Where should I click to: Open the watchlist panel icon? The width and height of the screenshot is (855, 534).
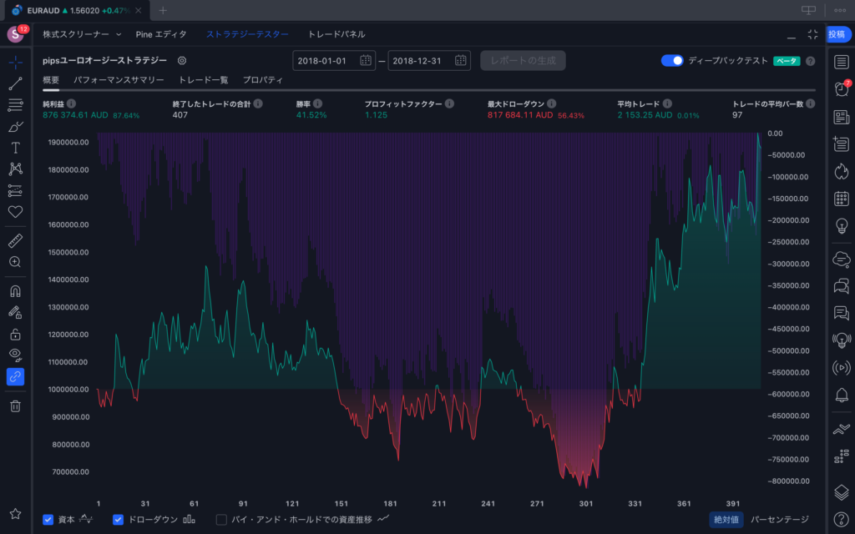click(842, 62)
